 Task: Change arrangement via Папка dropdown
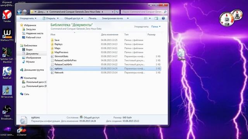pyautogui.click(x=156, y=27)
